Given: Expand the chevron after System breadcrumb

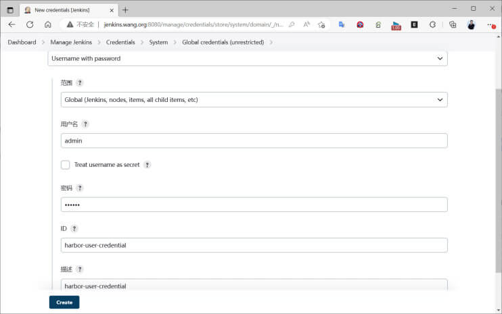Looking at the screenshot, I should [175, 42].
